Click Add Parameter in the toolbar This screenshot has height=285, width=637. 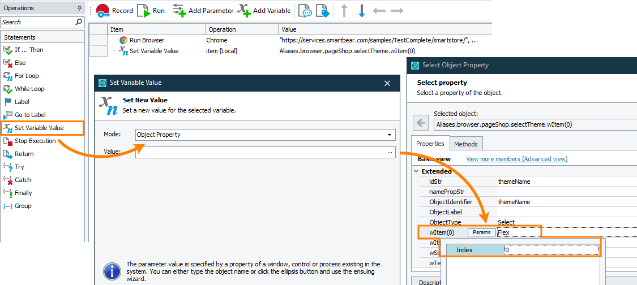(x=203, y=10)
